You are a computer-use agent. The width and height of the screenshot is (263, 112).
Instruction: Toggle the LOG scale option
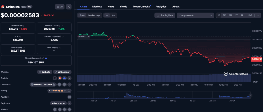[250, 15]
